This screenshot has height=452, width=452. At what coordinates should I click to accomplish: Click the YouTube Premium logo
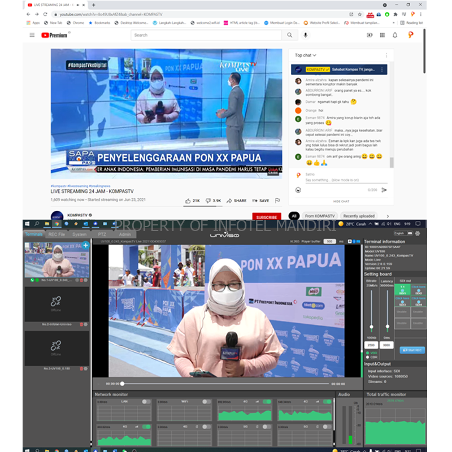(54, 35)
